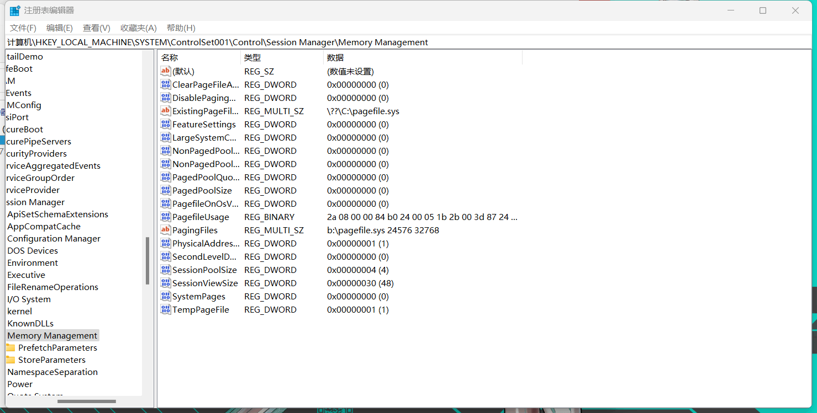Select the kernel tree key

[20, 311]
